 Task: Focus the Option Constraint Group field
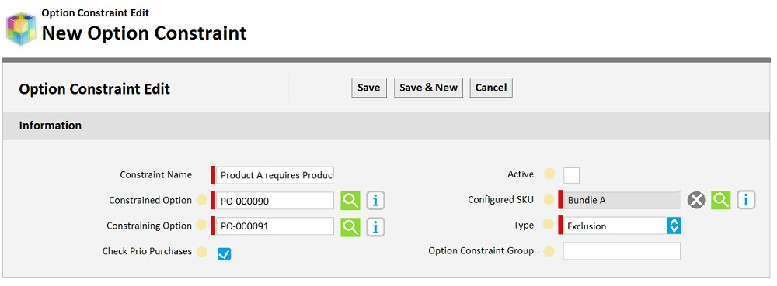pyautogui.click(x=622, y=251)
